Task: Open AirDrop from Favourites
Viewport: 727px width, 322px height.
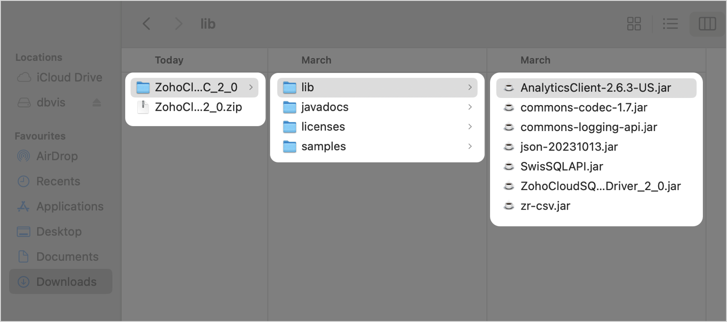Action: click(x=57, y=156)
